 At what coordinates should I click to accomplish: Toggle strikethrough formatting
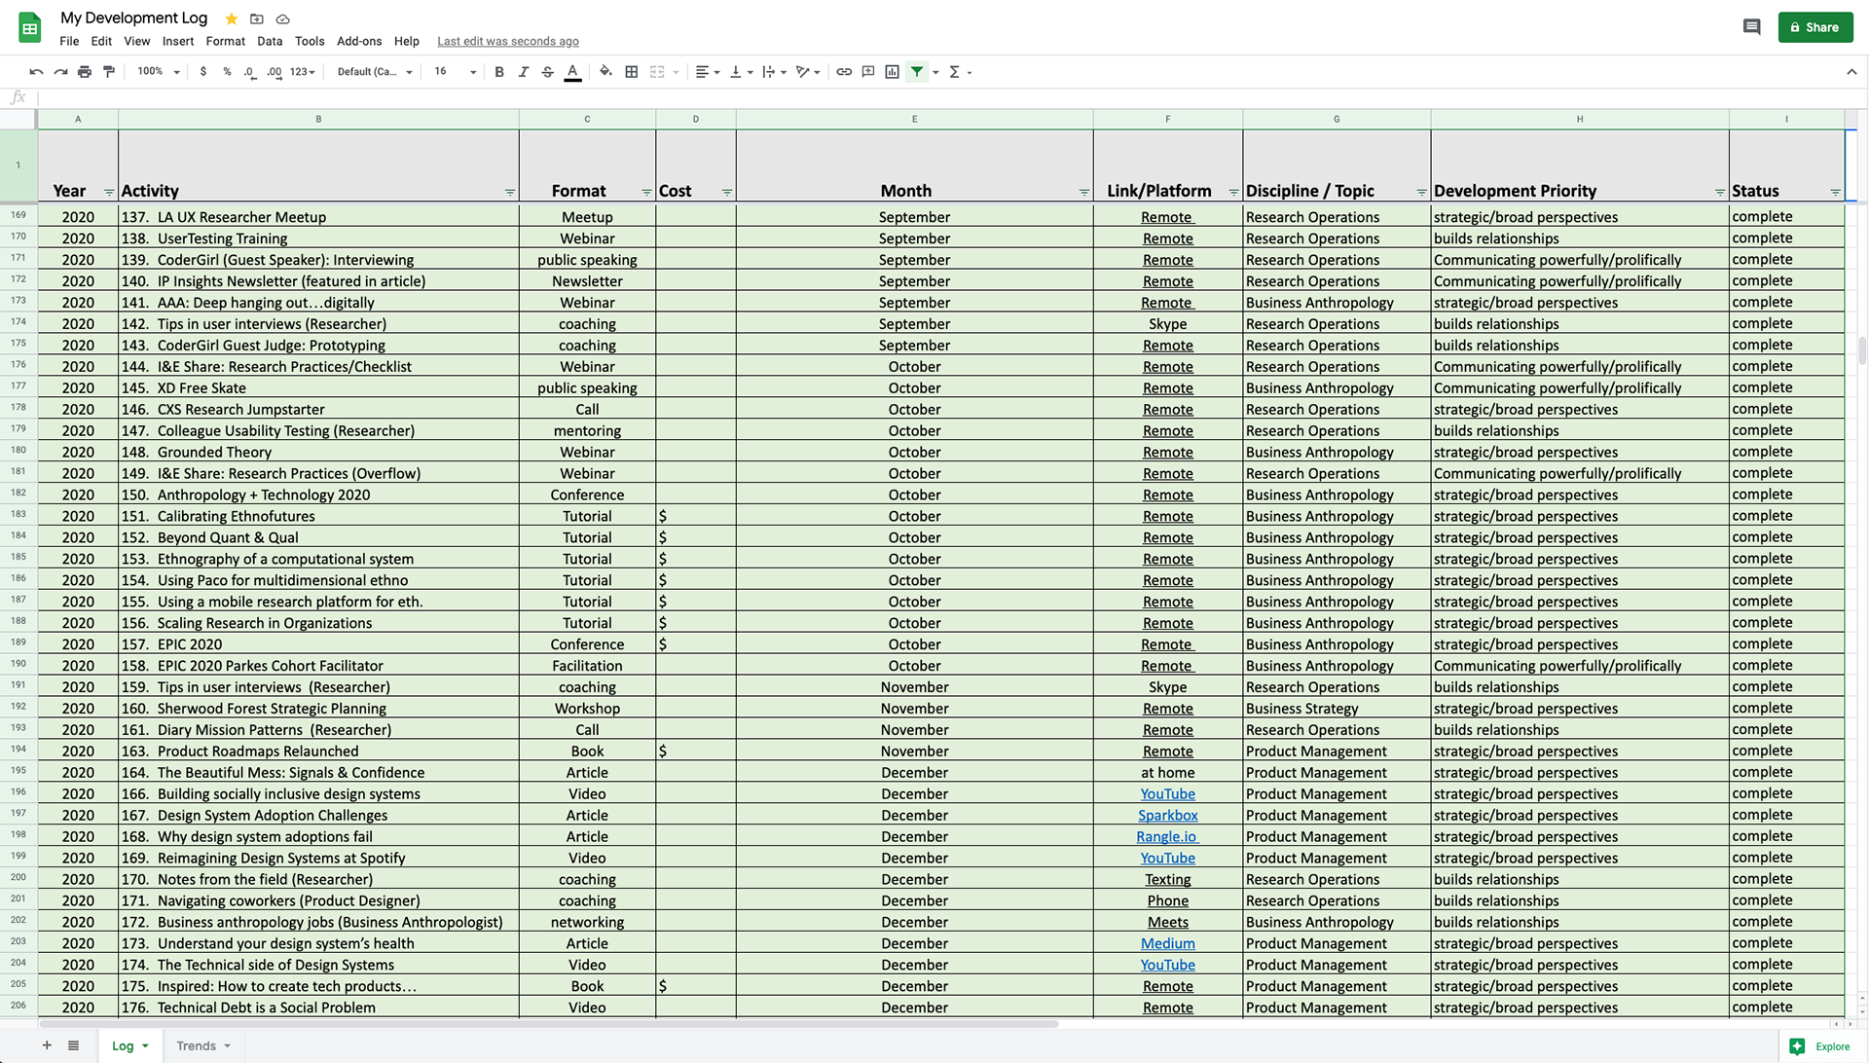pyautogui.click(x=548, y=72)
